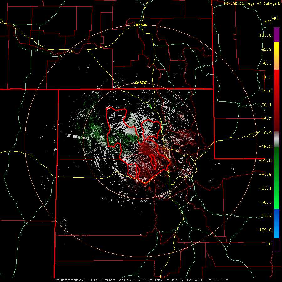Select the 61.2 scale value
Viewport: 282px width, 282px height.
267,77
